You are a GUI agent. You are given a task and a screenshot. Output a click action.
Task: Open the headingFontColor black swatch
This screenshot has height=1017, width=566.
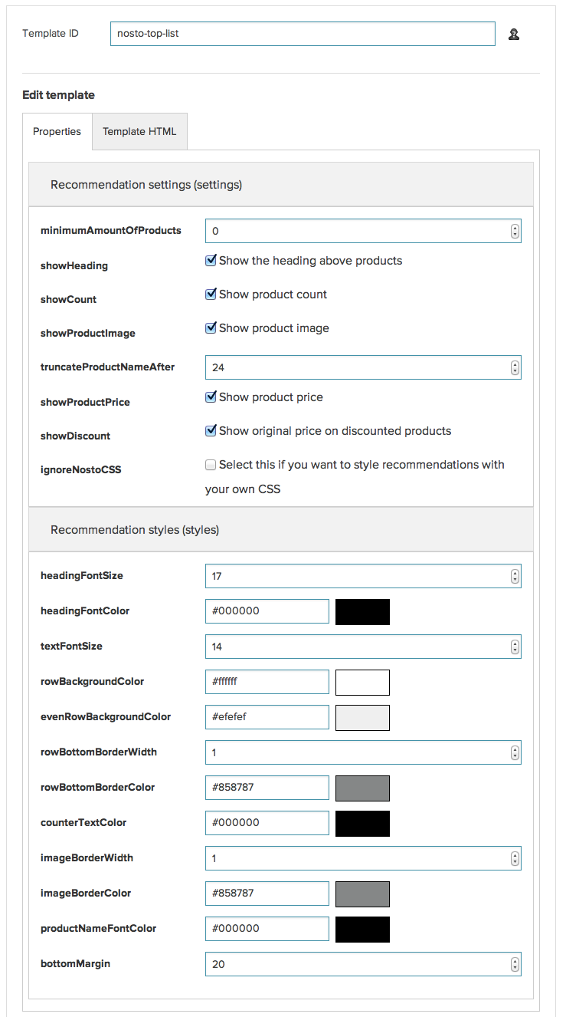pyautogui.click(x=362, y=612)
